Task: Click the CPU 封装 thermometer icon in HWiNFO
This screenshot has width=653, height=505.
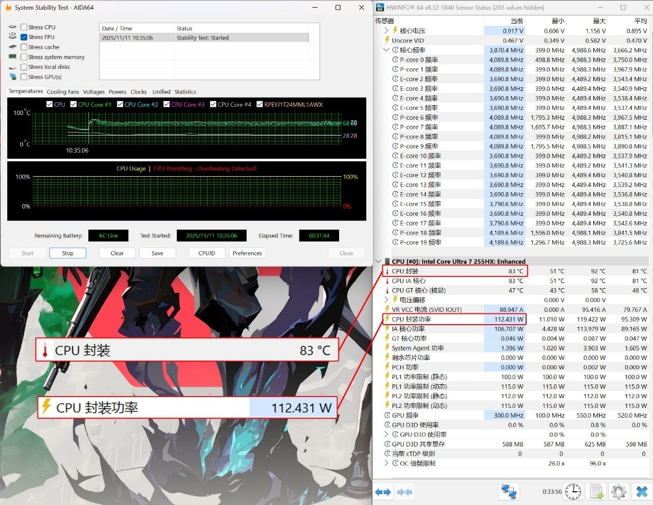Action: pyautogui.click(x=387, y=271)
